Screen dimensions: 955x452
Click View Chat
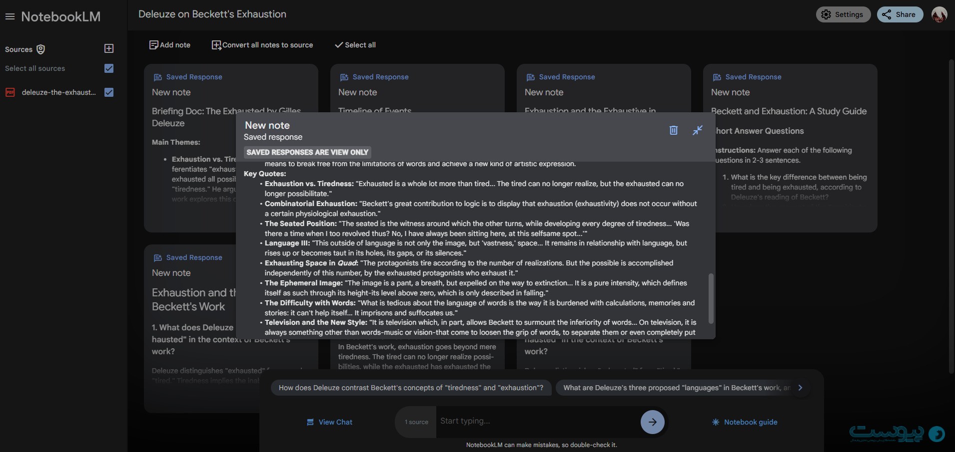click(329, 422)
